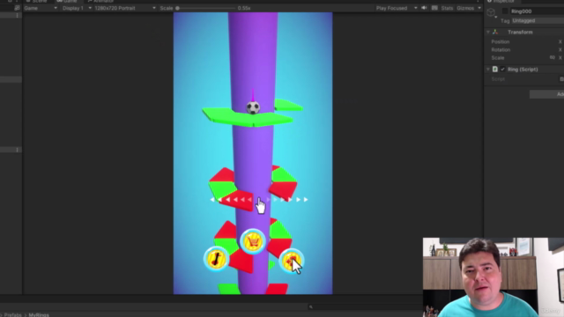Viewport: 564px width, 317px height.
Task: Open the Prefabs breadcrumb folder
Action: point(12,315)
